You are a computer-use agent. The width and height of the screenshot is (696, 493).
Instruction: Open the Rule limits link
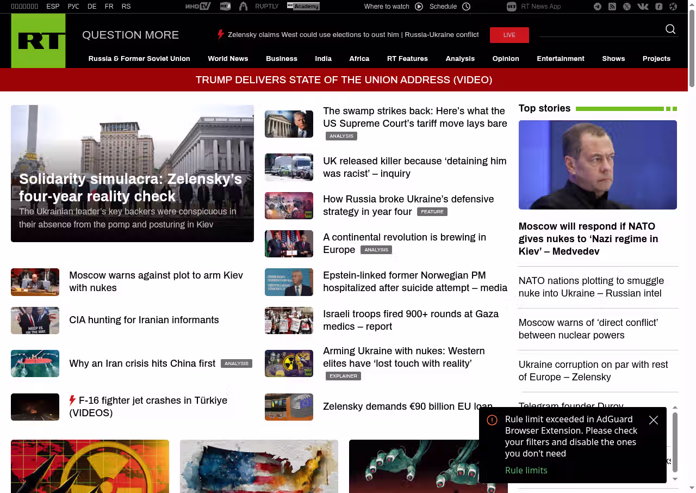526,470
